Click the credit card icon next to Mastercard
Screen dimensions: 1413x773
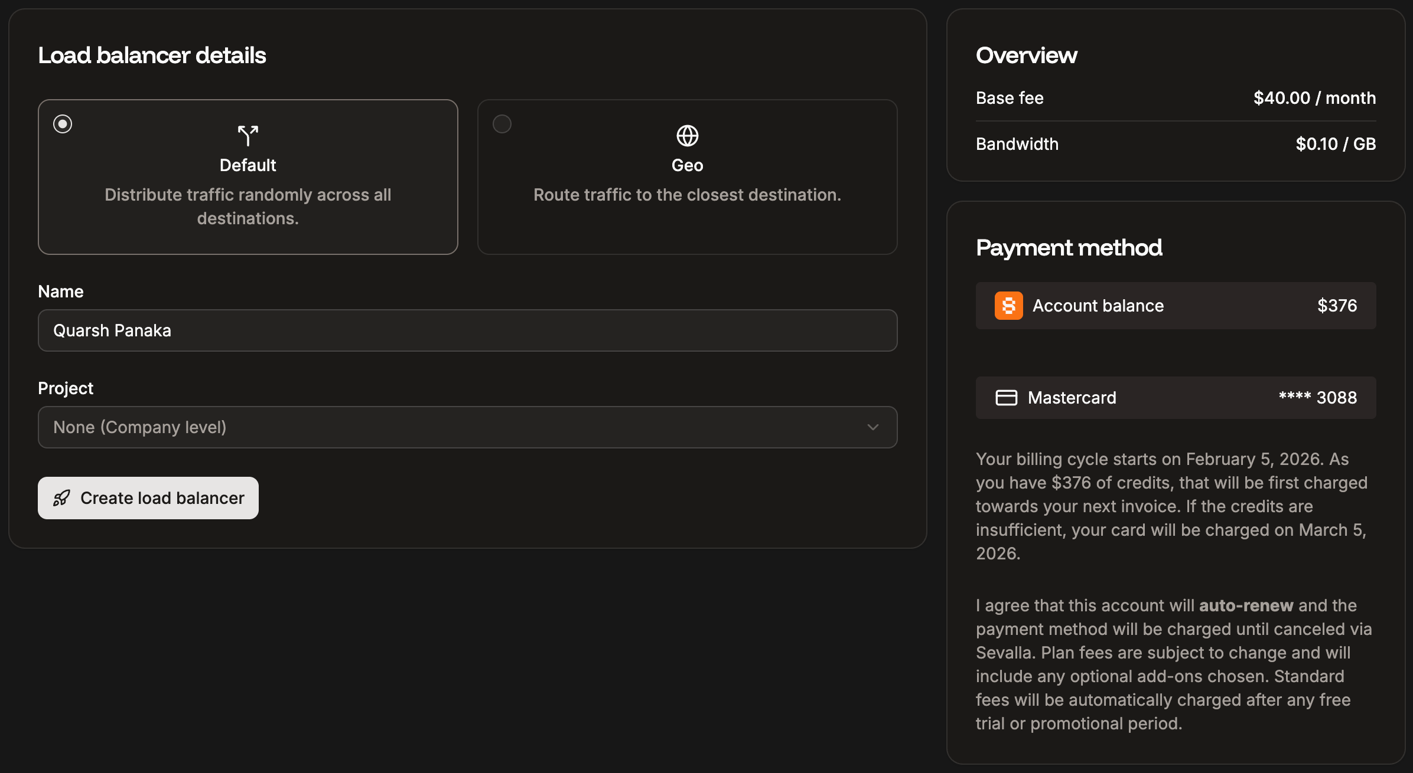1007,397
